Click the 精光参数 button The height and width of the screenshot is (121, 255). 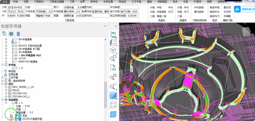[199, 12]
